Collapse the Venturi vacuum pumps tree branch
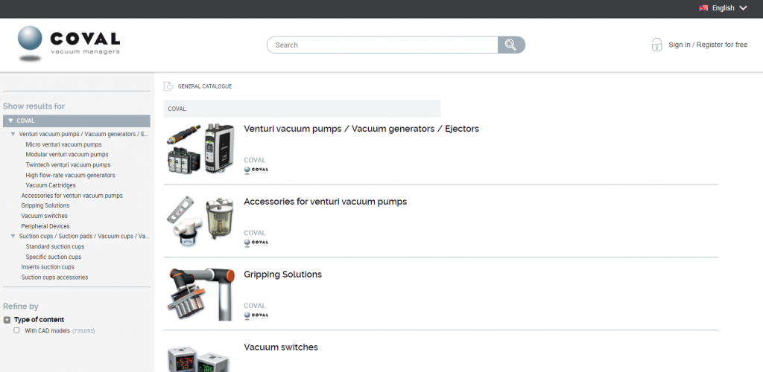This screenshot has width=763, height=372. tap(13, 134)
